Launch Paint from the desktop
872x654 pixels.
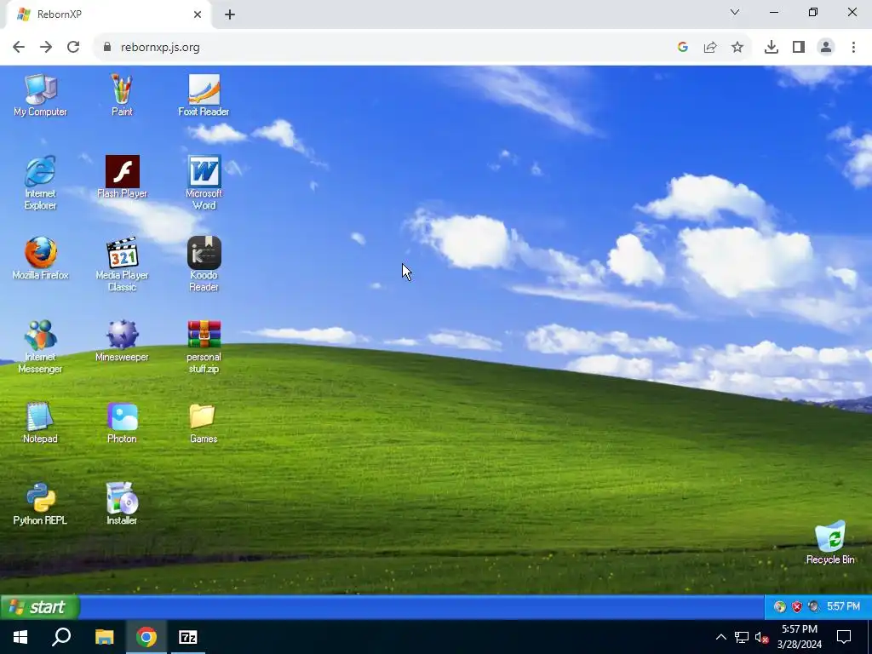(122, 95)
